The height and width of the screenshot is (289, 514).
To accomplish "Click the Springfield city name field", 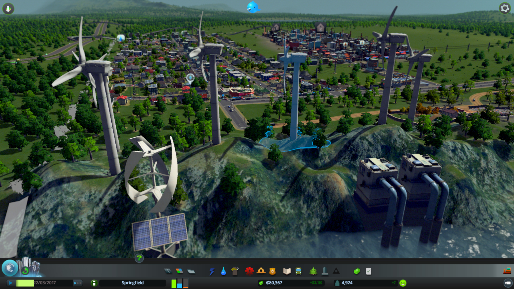I will pos(133,283).
